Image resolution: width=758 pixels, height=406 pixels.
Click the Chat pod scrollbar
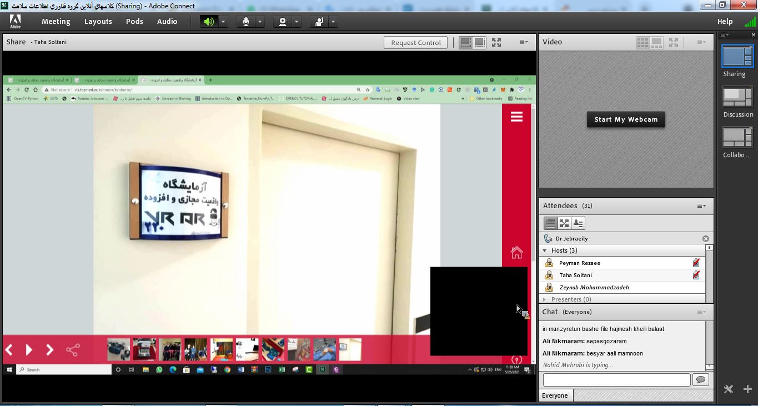pyautogui.click(x=709, y=345)
